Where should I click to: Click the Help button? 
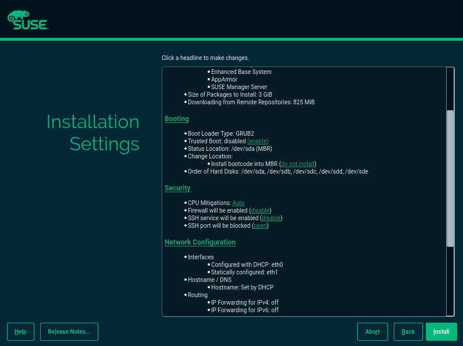(20, 332)
